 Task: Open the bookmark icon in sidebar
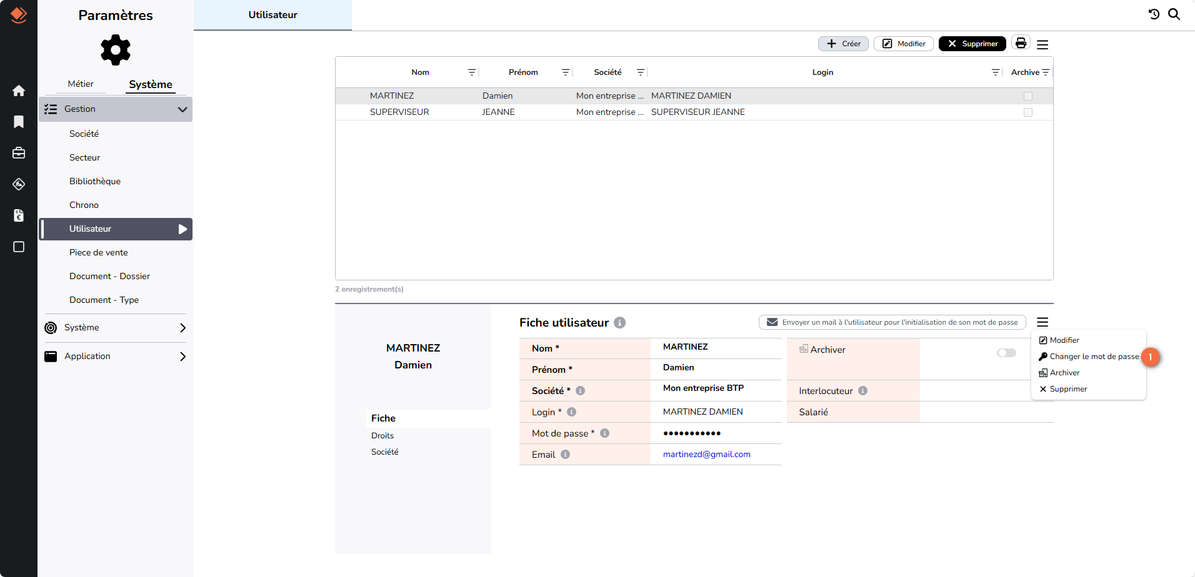click(19, 122)
